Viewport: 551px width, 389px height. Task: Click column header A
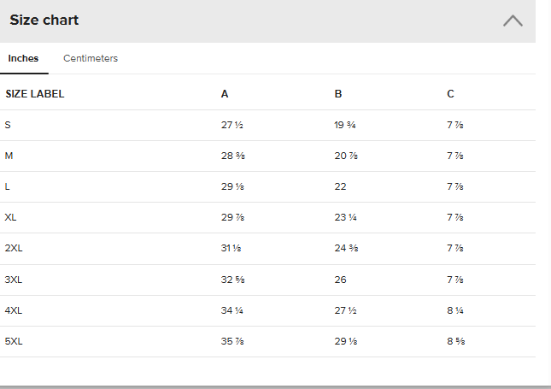[x=225, y=94]
